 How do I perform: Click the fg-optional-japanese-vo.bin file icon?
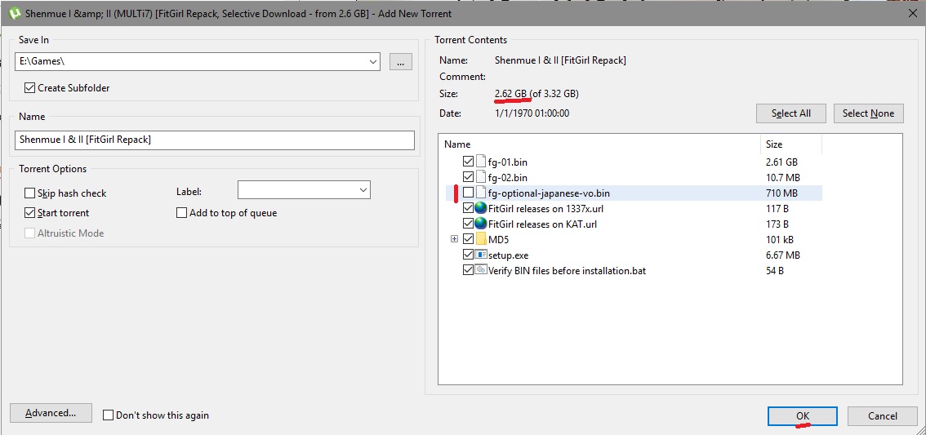tap(480, 193)
